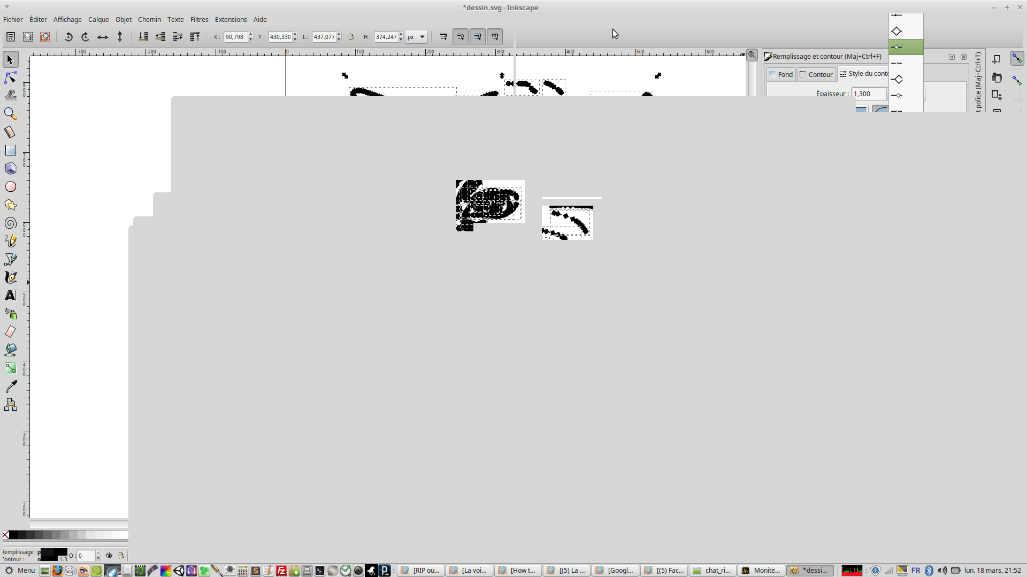Screen dimensions: 1027x577
Task: Increment the X position spinner
Action: pyautogui.click(x=250, y=35)
